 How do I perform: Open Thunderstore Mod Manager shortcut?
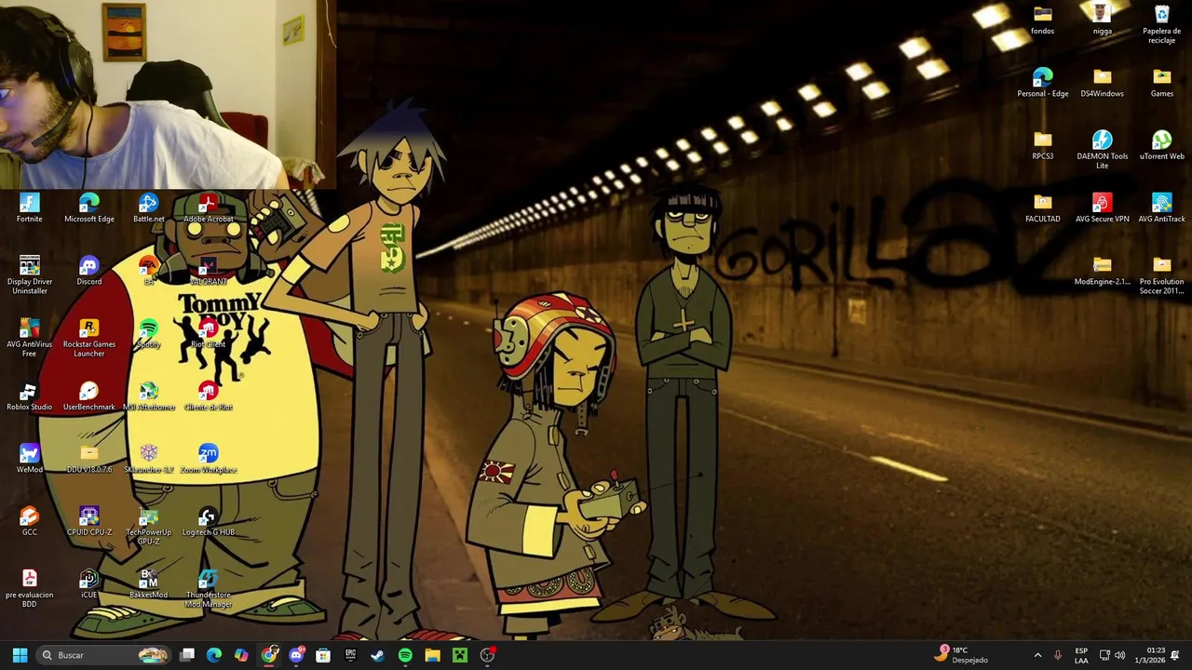209,587
